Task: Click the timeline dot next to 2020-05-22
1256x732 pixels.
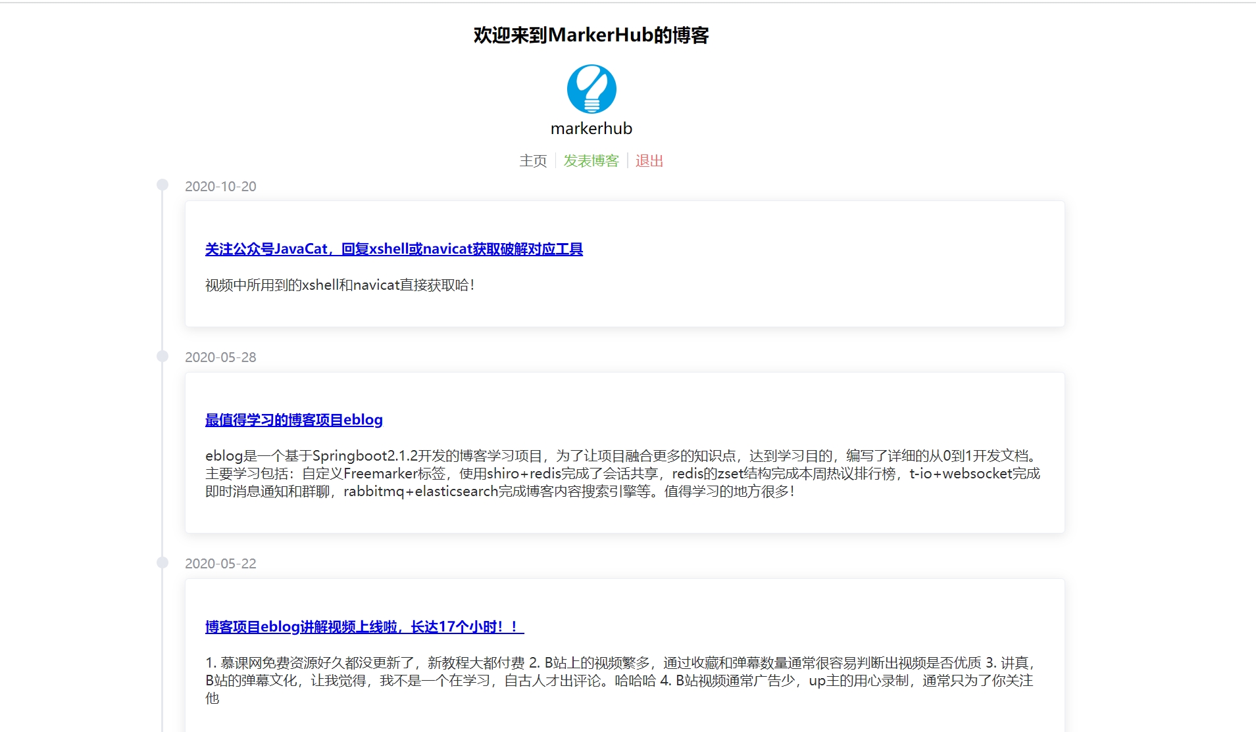Action: point(163,562)
